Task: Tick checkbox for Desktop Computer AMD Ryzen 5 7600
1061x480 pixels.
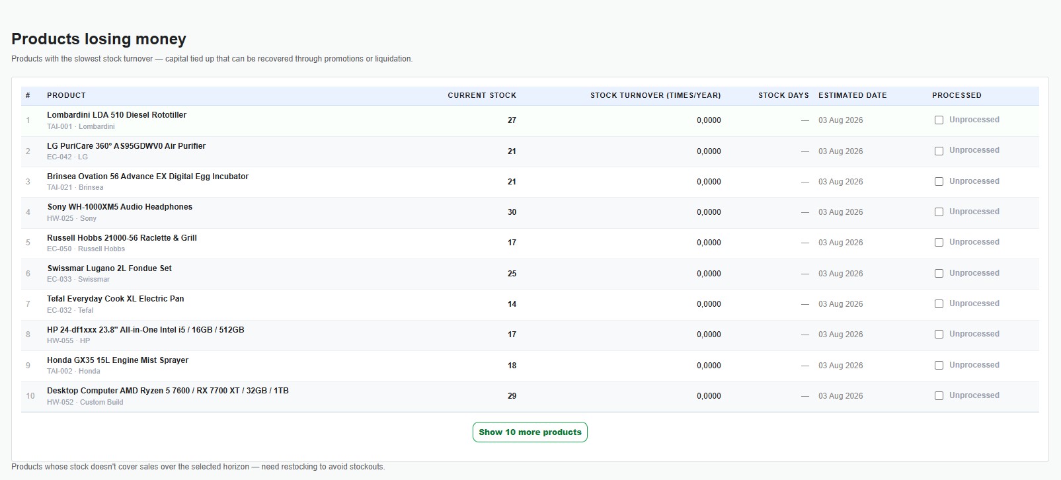Action: (x=939, y=396)
